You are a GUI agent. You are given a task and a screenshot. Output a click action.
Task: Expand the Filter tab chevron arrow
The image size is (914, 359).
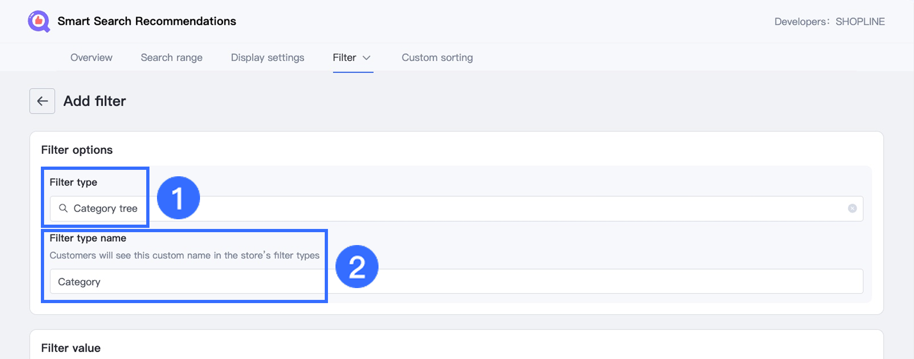pos(367,58)
